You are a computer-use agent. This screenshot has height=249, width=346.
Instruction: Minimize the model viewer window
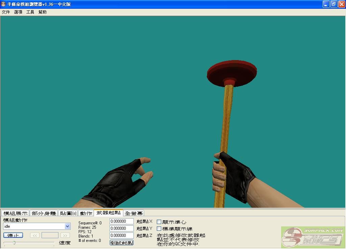pyautogui.click(x=326, y=4)
